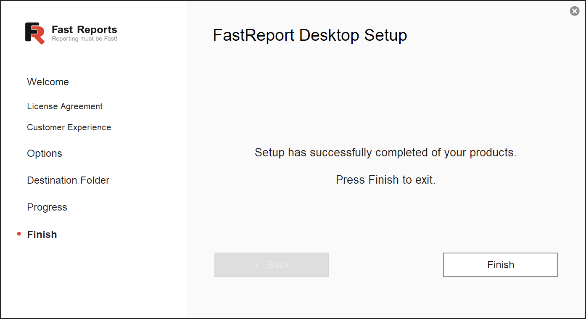Click the 'Setup has successfully completed' message
The width and height of the screenshot is (586, 319).
pos(385,152)
